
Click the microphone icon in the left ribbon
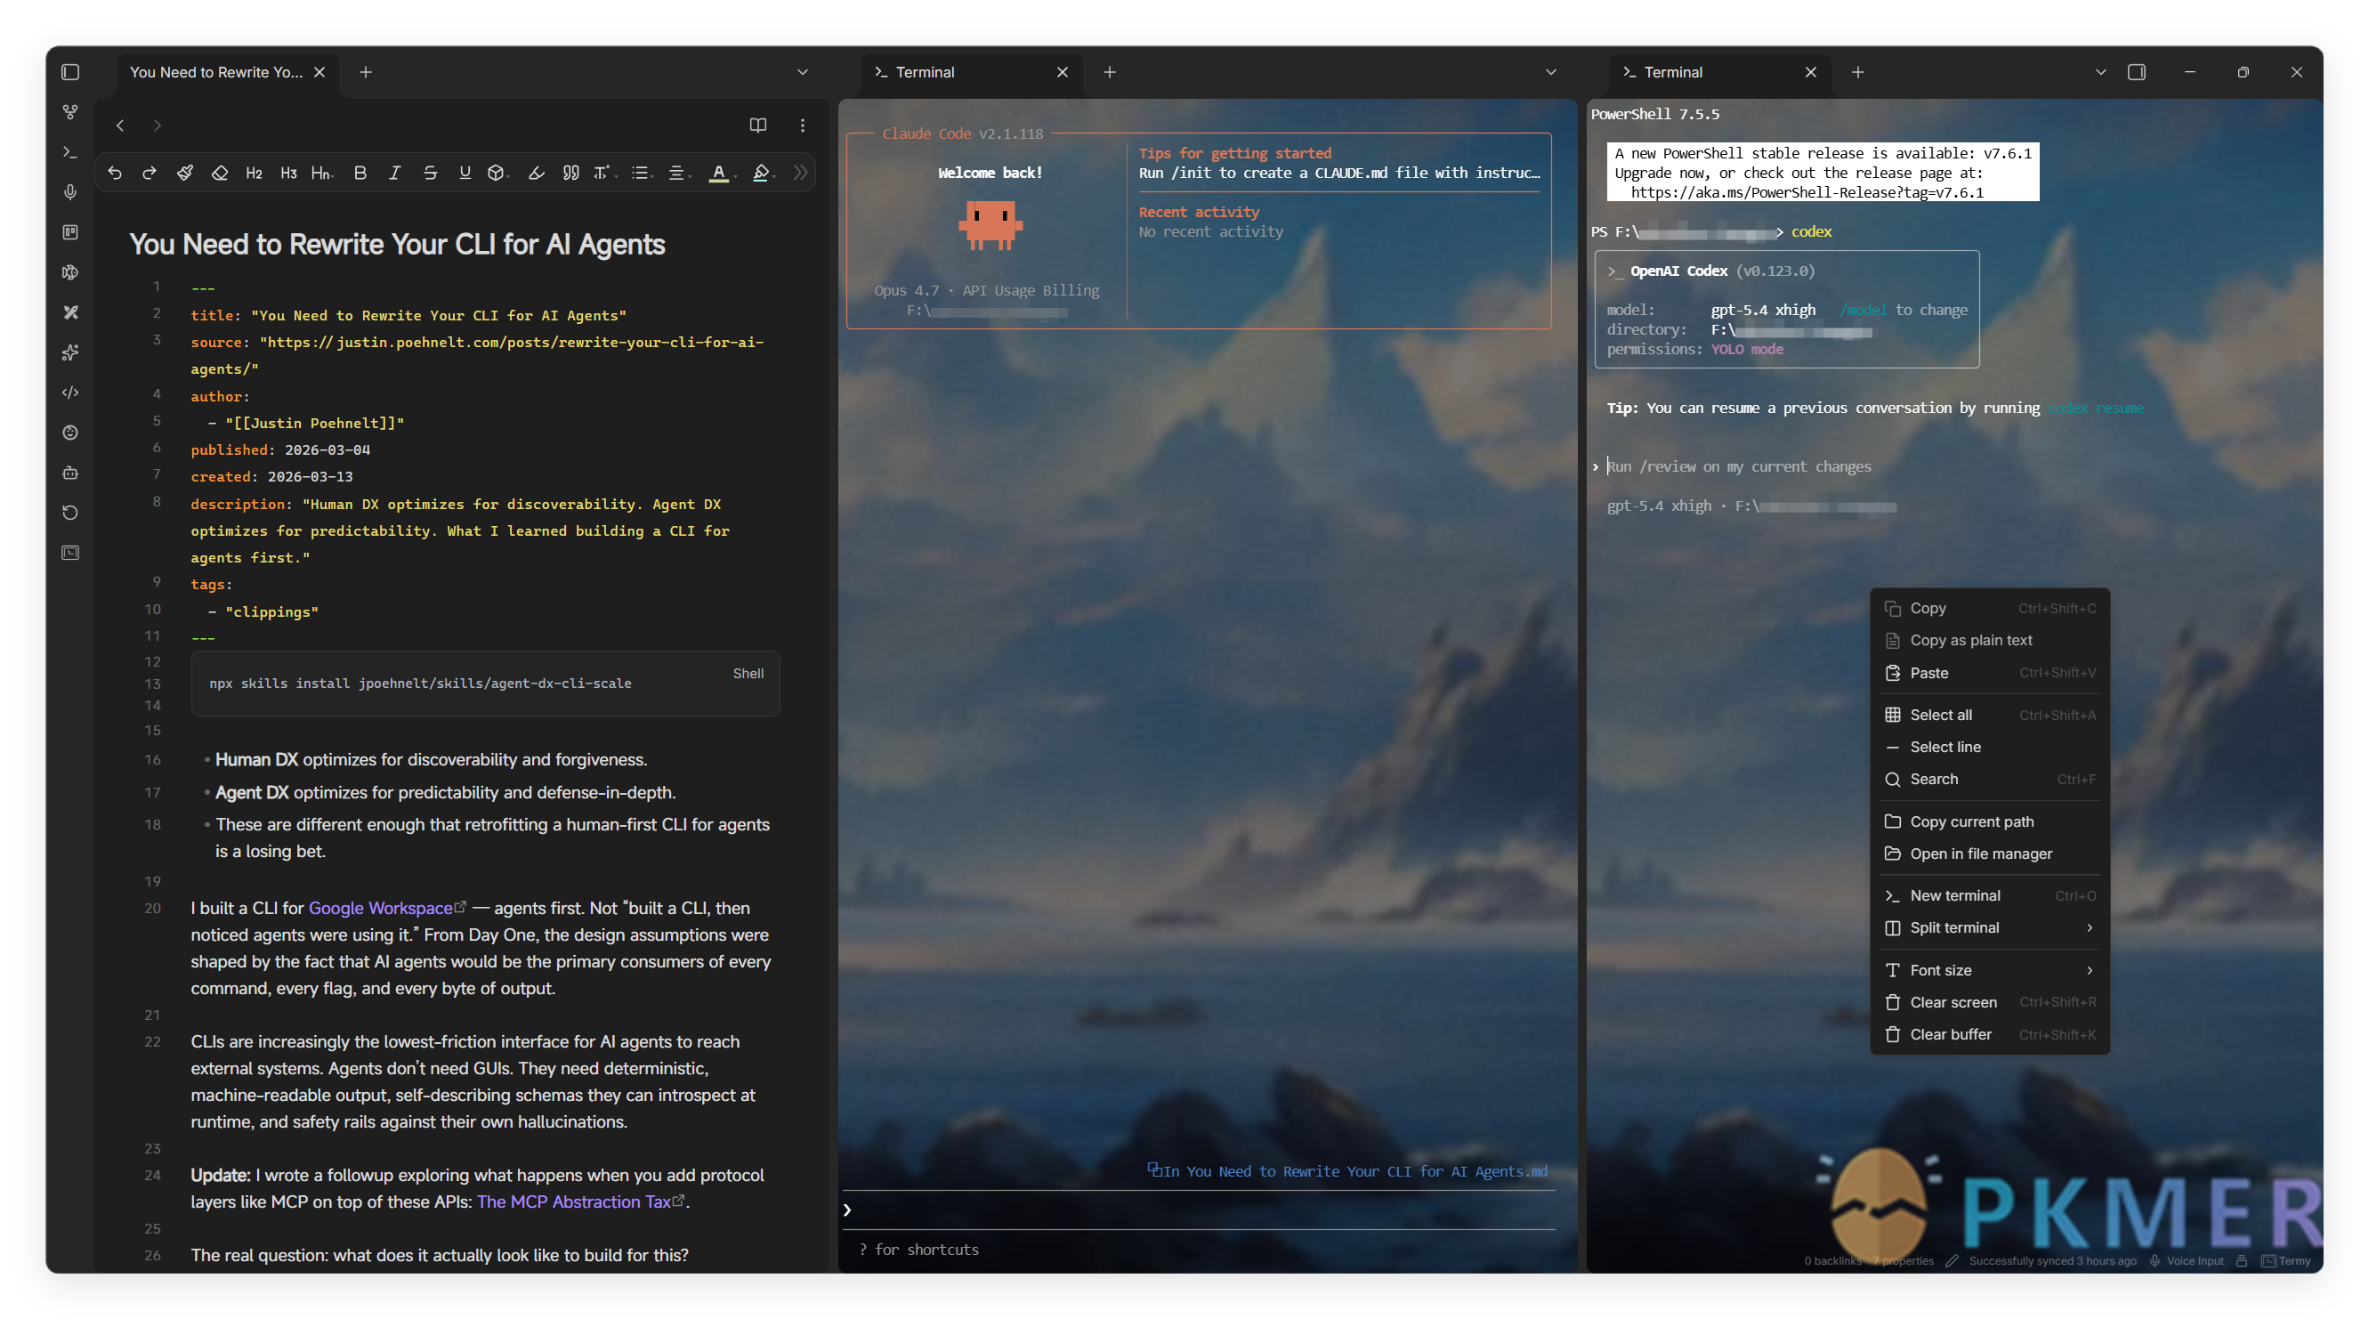pos(70,192)
